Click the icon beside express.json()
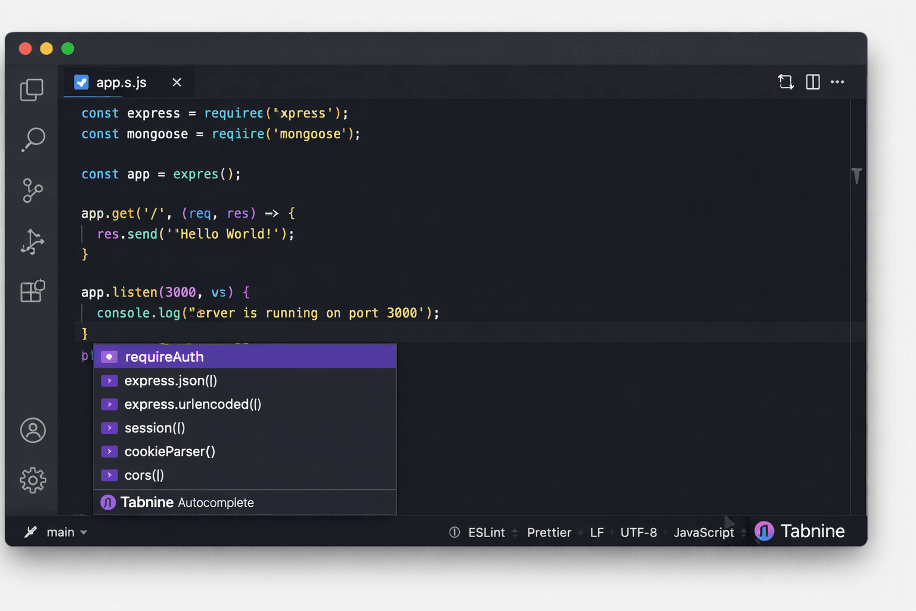Screen dimensions: 916x611 (x=109, y=381)
